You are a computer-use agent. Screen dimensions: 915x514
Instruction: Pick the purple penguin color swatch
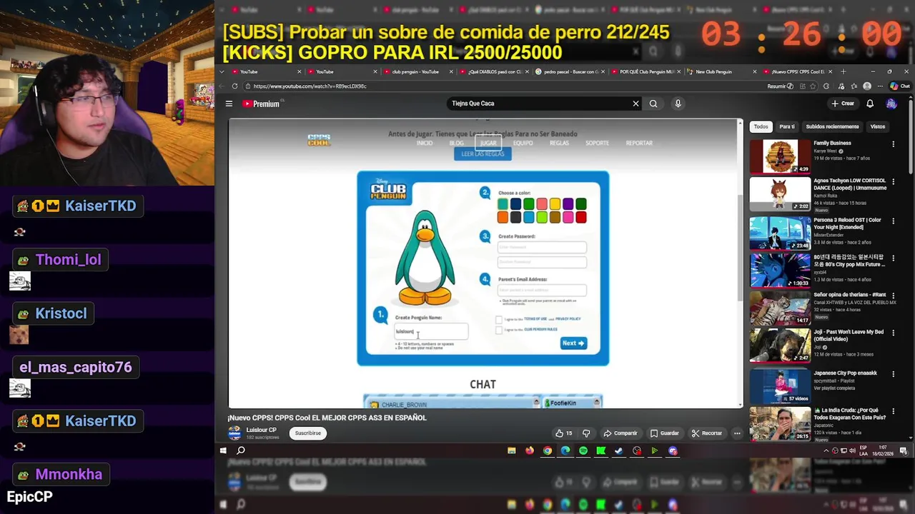568,205
